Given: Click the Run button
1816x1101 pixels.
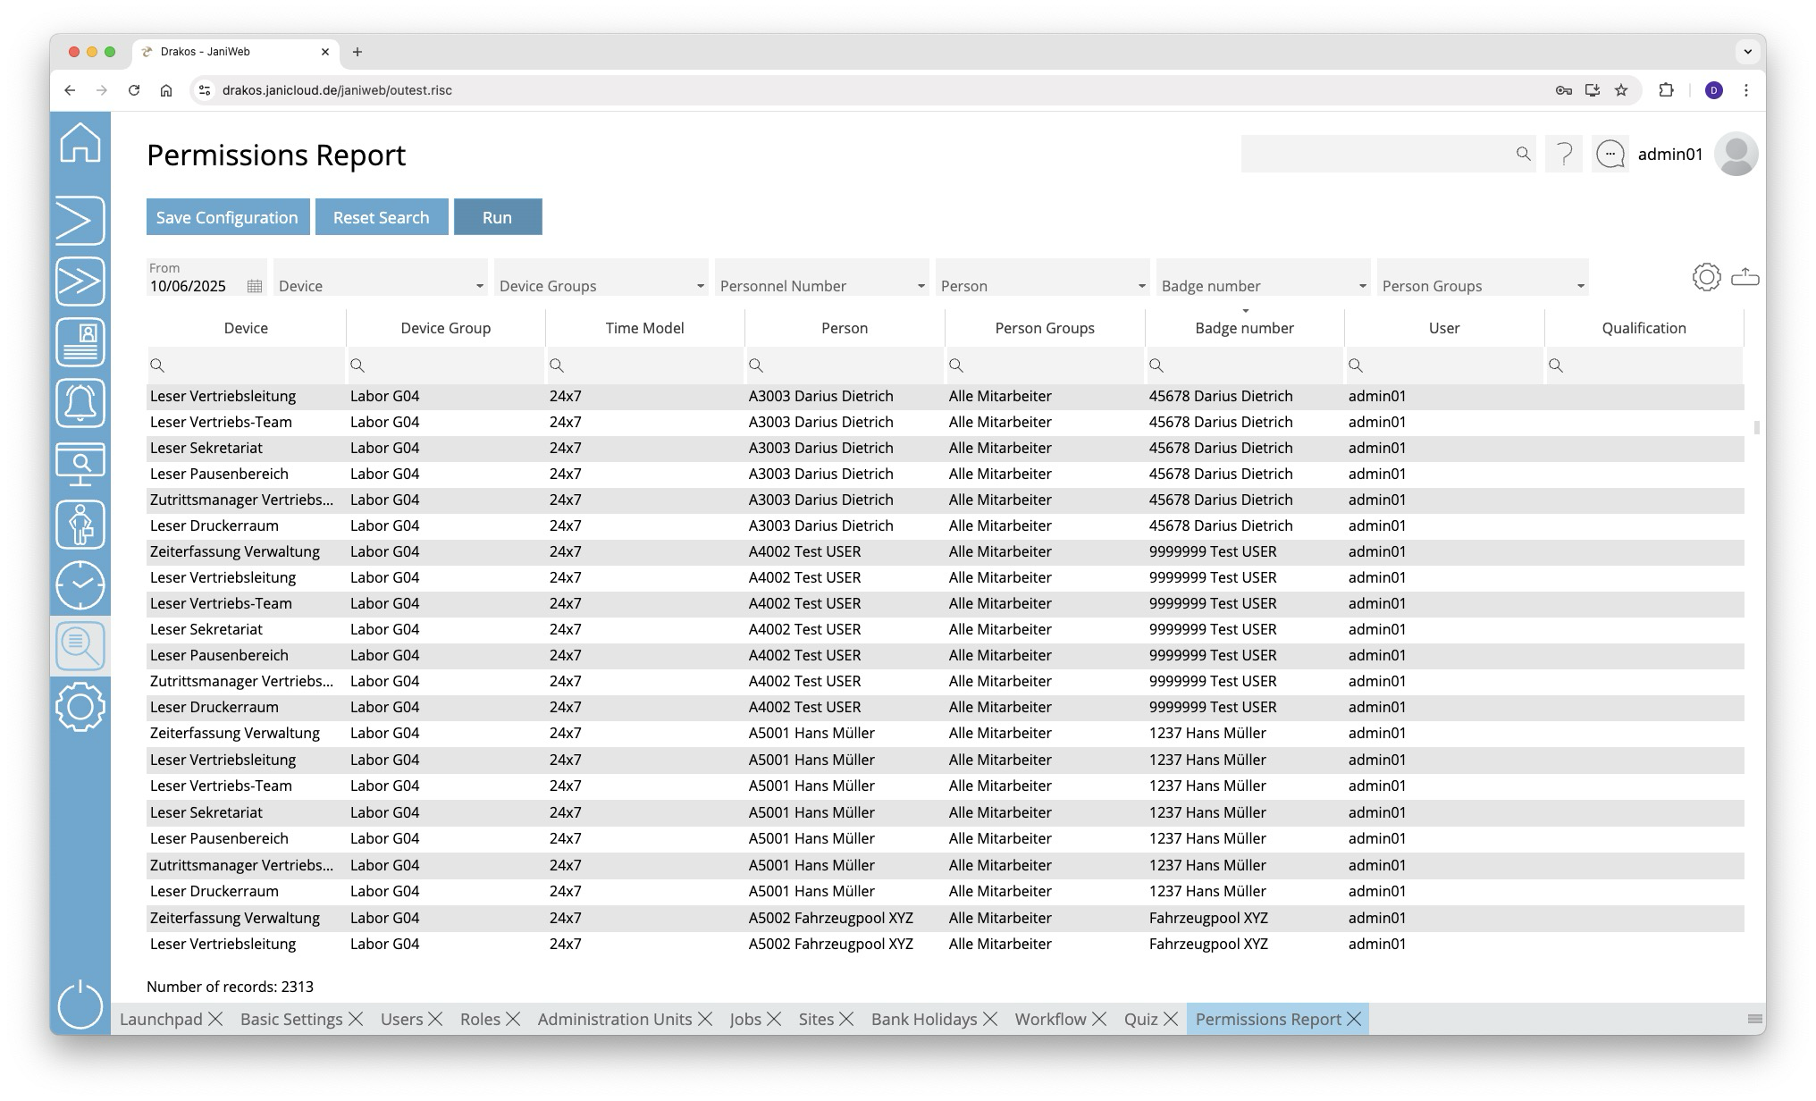Looking at the screenshot, I should tap(497, 217).
